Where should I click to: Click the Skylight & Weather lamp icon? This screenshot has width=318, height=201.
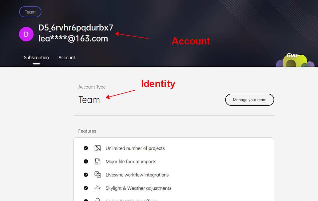(x=98, y=188)
